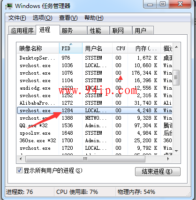The image size is (196, 200).
Task: Select the AlibabaPro process with PID 1272
Action: click(95, 103)
